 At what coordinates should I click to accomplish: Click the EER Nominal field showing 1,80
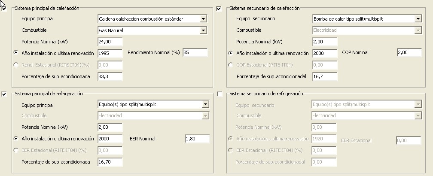point(197,139)
